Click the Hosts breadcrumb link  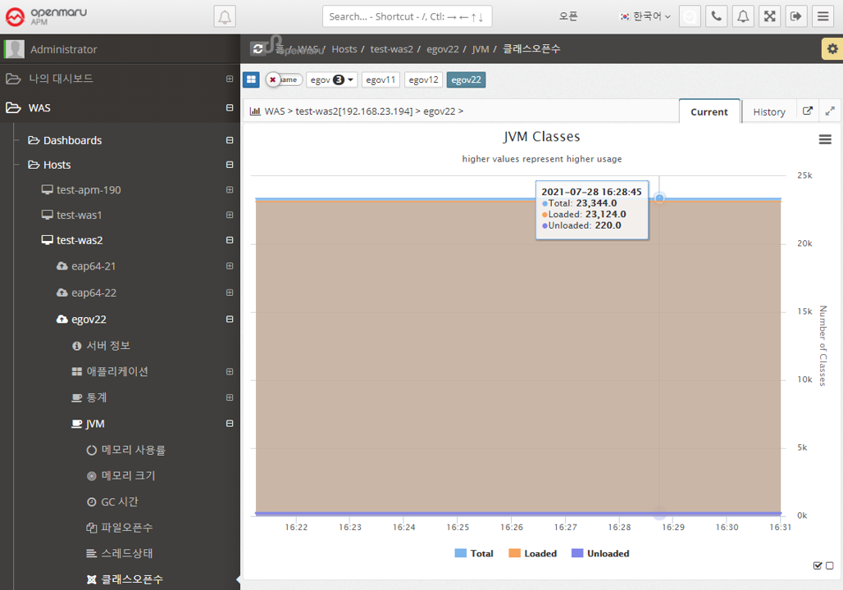tap(344, 49)
